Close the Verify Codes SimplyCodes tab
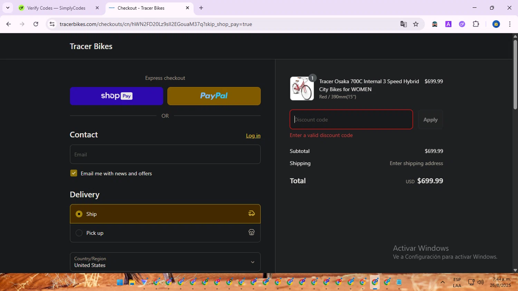 click(x=97, y=8)
